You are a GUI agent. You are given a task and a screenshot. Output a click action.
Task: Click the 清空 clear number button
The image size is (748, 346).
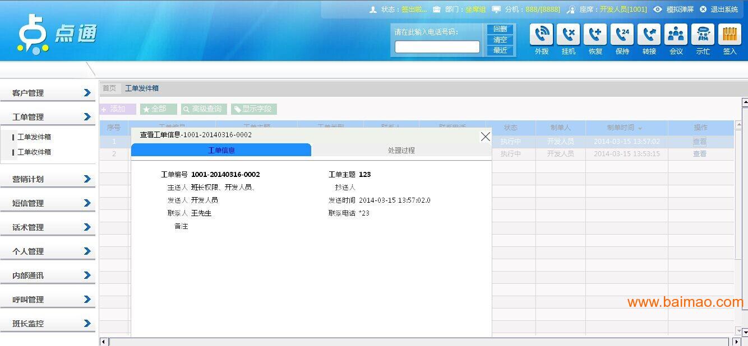[500, 40]
